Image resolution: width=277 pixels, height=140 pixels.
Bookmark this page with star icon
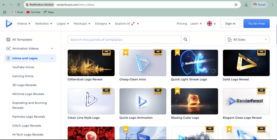pyautogui.click(x=236, y=5)
